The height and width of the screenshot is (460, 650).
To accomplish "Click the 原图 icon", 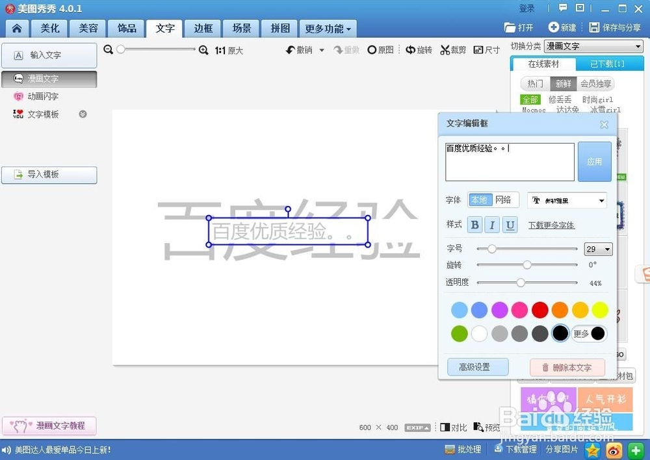I will tap(372, 50).
